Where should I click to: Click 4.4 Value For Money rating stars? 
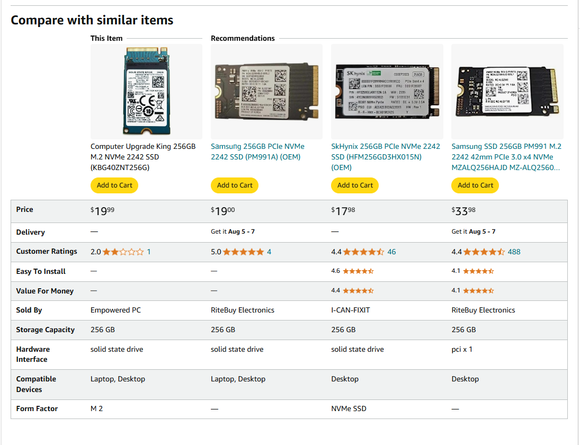tap(358, 291)
